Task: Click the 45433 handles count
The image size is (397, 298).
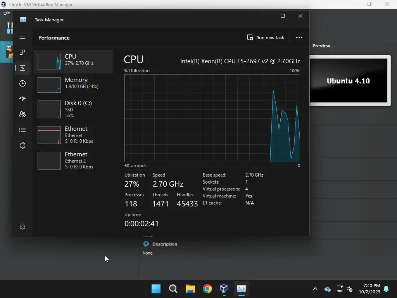Action: (x=187, y=204)
